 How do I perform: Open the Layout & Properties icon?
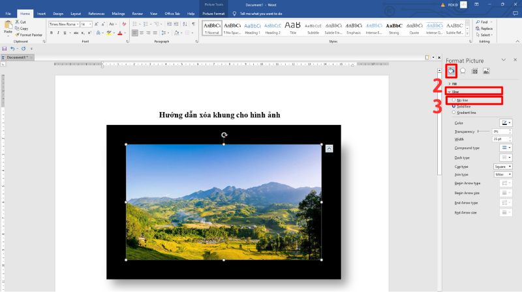[474, 71]
